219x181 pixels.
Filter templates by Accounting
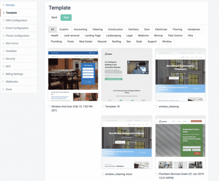(x=80, y=30)
